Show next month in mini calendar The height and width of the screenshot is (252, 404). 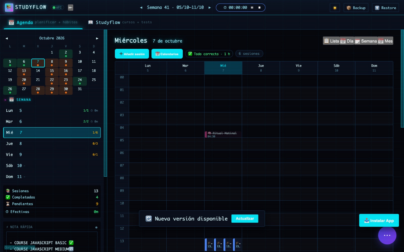pyautogui.click(x=97, y=38)
